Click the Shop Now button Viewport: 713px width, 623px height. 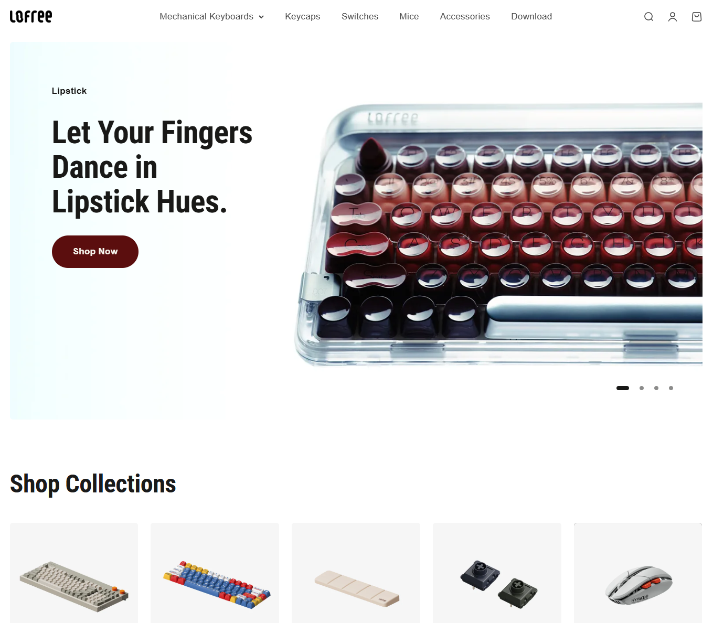click(x=95, y=252)
